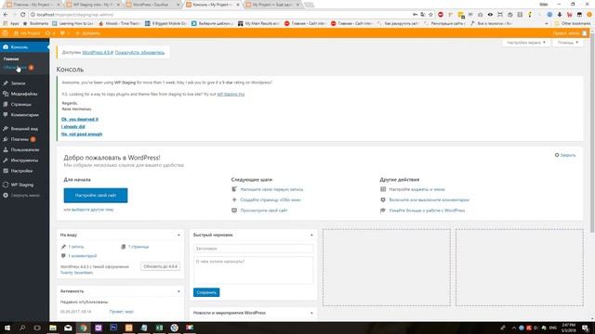Collapse the Активность widget
Image resolution: width=595 pixels, height=334 pixels.
178,291
